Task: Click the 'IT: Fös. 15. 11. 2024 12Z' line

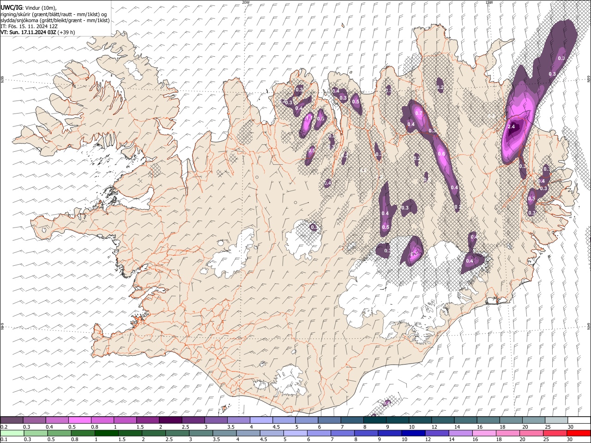Action: click(29, 26)
